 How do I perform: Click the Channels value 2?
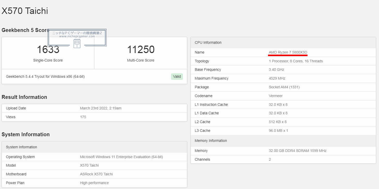(x=270, y=159)
